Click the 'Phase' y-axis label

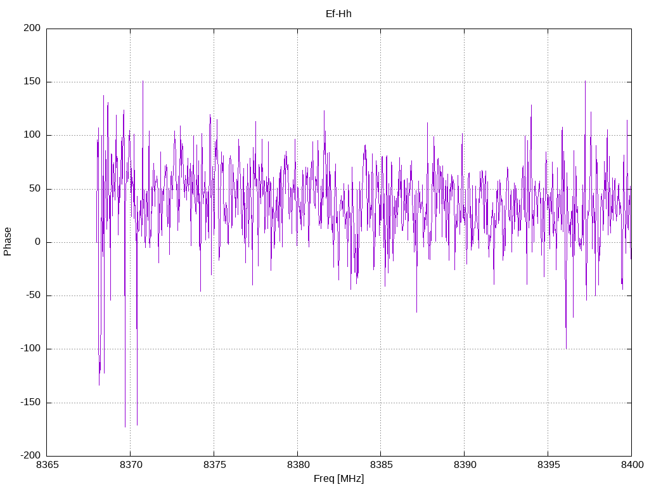[8, 242]
